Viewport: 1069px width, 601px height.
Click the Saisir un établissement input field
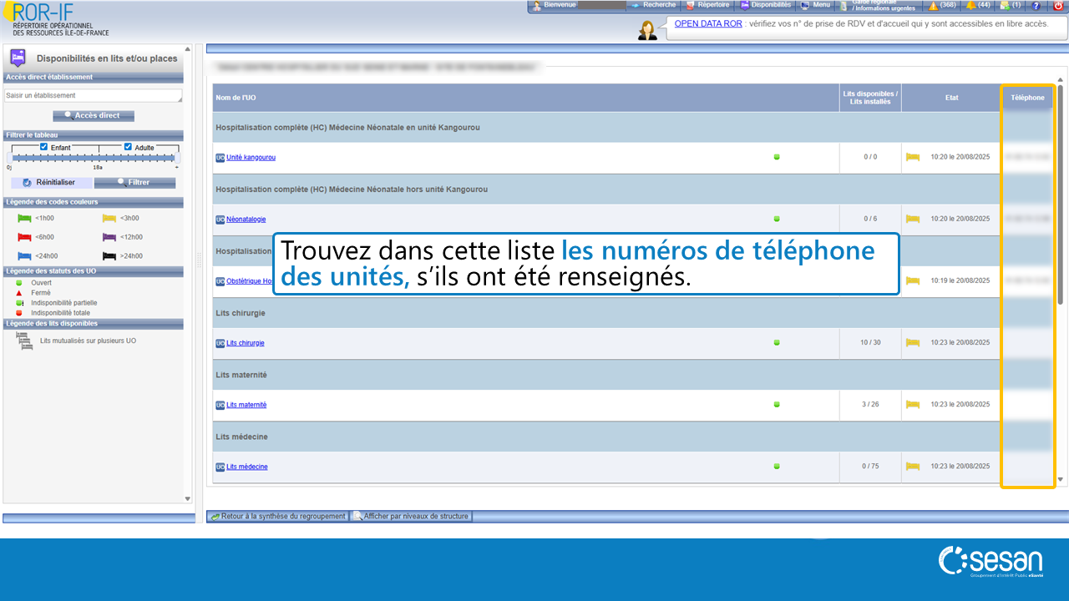click(x=93, y=96)
